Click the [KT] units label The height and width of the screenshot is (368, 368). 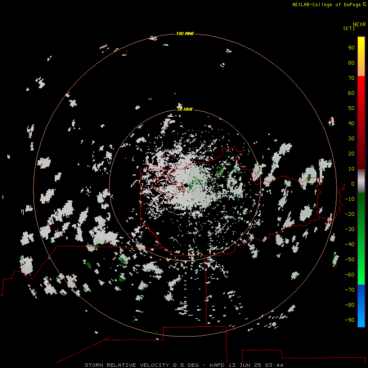coord(349,28)
